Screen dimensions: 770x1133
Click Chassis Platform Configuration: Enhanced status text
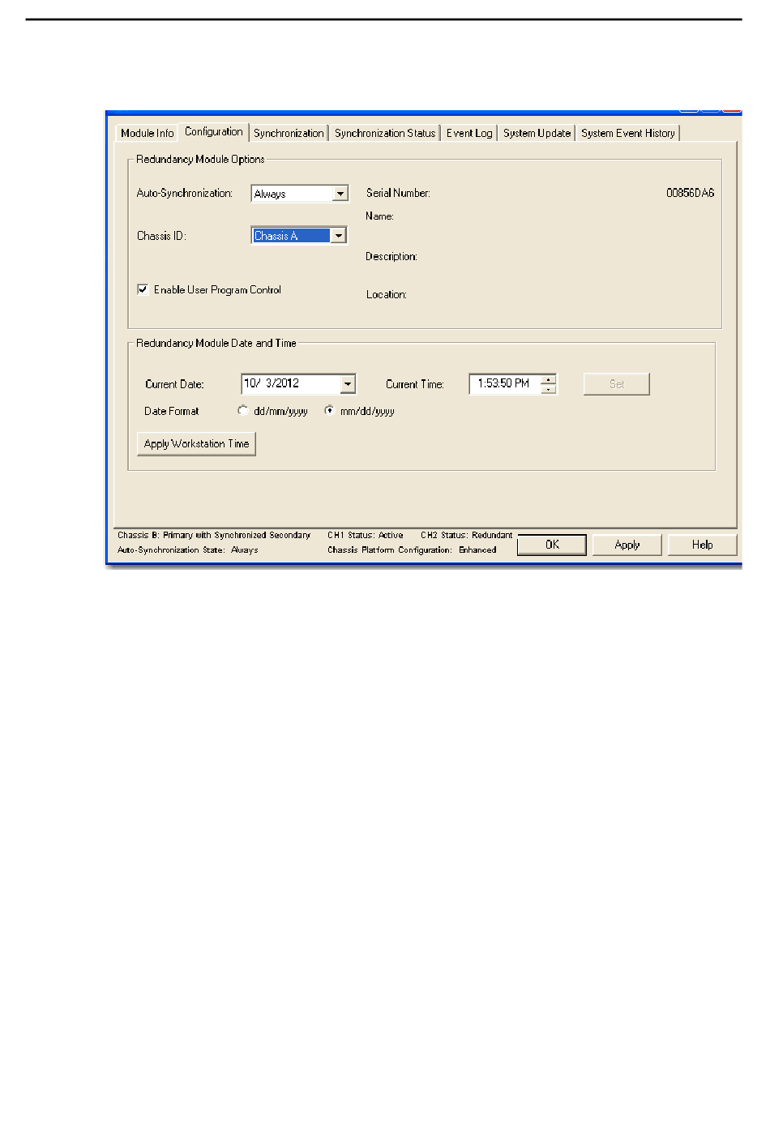412,549
